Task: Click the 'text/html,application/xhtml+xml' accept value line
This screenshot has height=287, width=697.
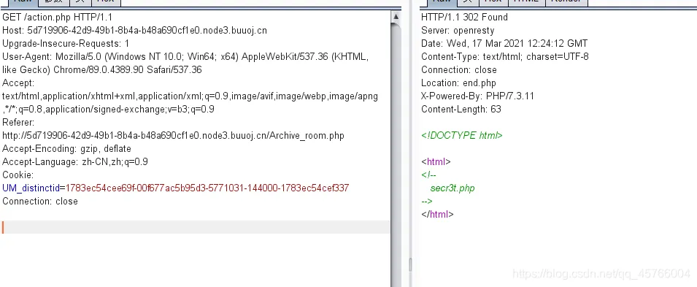Action: [190, 96]
